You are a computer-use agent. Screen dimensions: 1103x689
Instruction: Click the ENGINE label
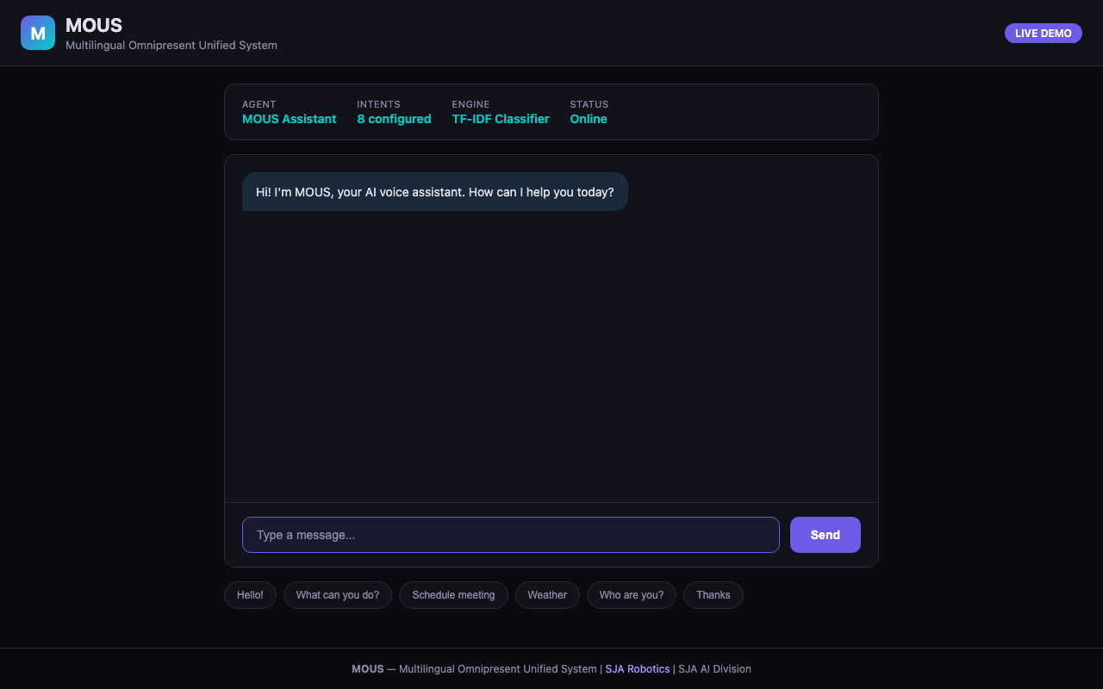(470, 104)
